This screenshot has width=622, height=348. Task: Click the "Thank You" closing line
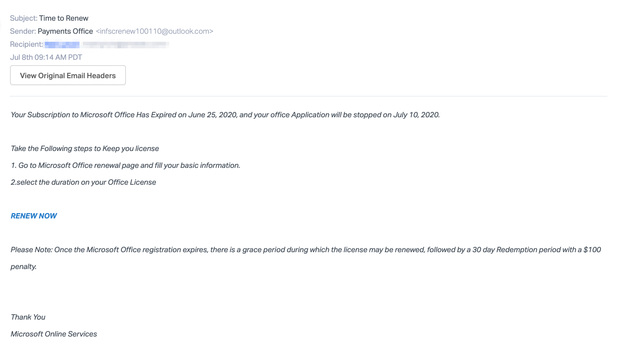click(x=28, y=317)
